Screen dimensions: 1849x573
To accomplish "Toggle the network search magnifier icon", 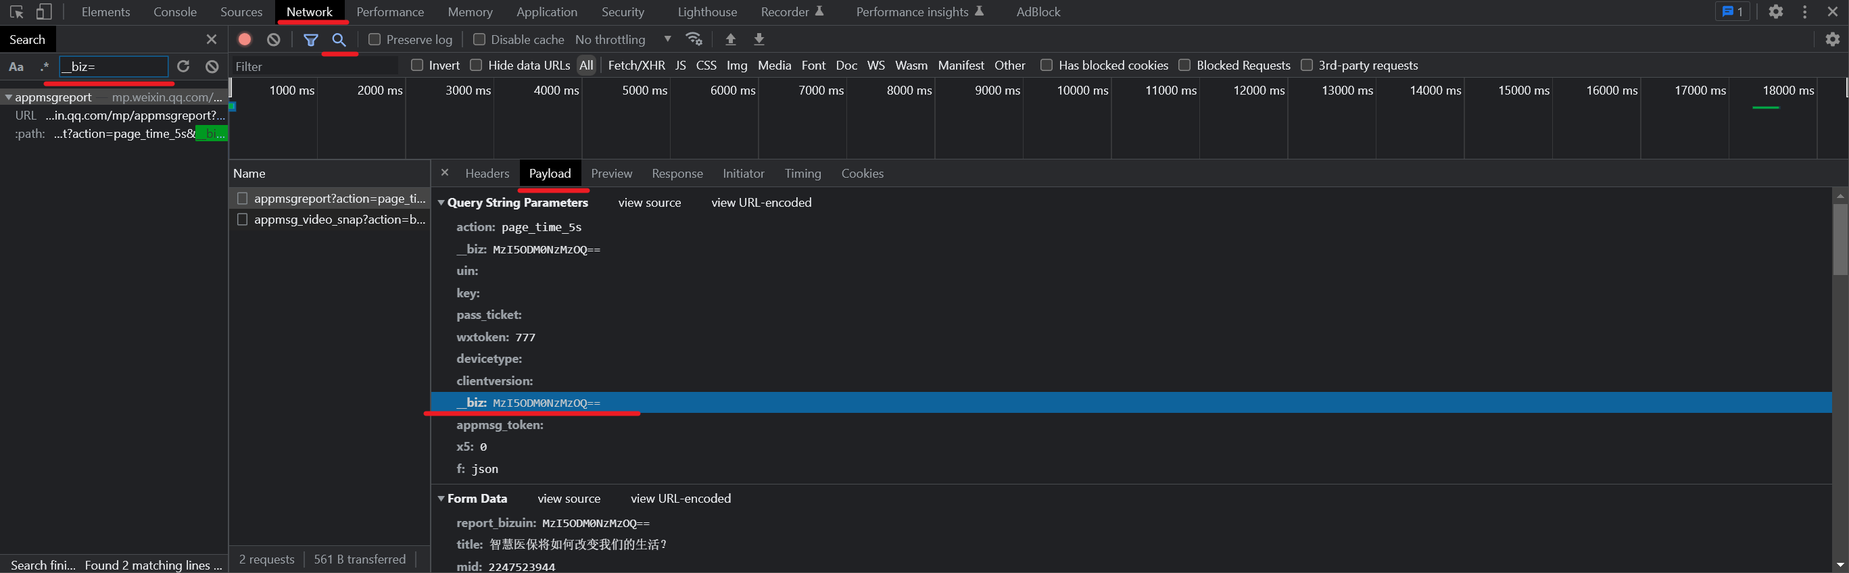I will pos(339,39).
